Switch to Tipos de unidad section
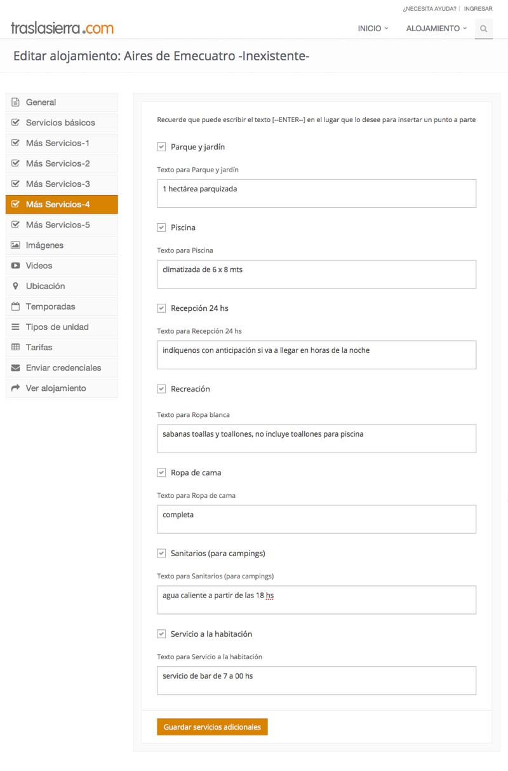Screen dimensions: 508x771 tap(62, 327)
